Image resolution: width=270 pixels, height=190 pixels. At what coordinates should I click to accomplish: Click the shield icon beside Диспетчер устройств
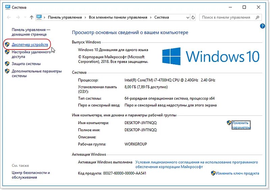tap(7, 44)
